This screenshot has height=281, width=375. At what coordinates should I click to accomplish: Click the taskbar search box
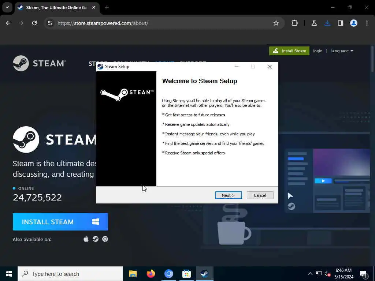click(x=70, y=274)
